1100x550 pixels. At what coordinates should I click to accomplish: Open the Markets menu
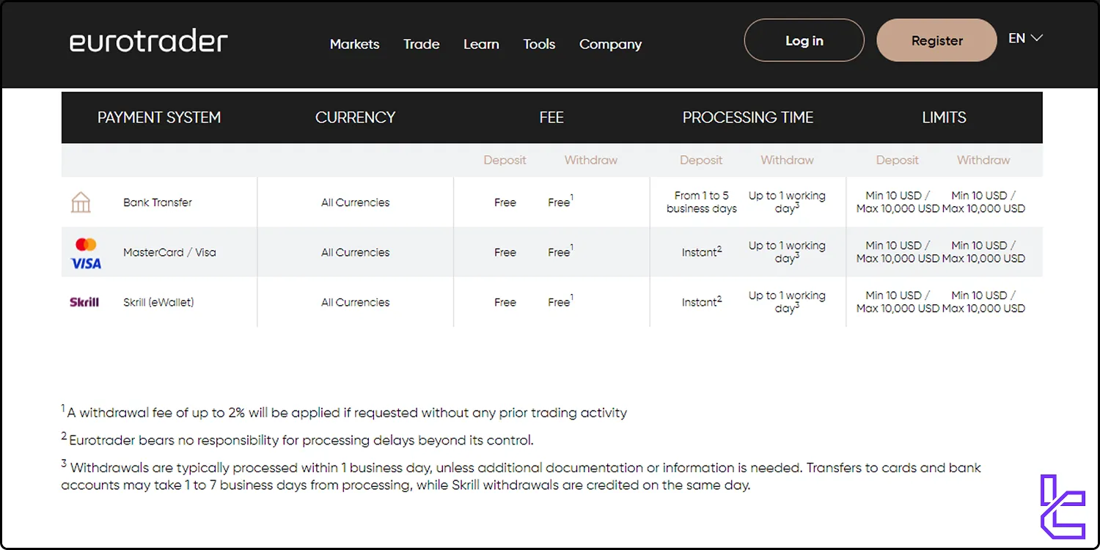click(x=355, y=44)
